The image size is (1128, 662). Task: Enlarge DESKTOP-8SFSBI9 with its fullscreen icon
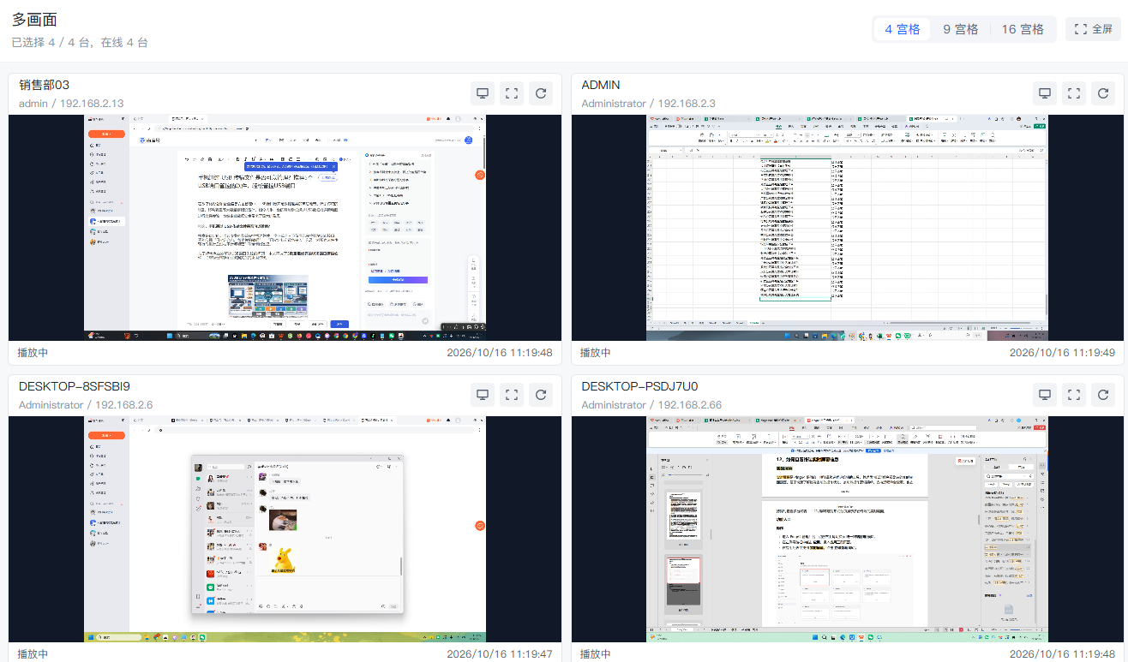click(512, 395)
